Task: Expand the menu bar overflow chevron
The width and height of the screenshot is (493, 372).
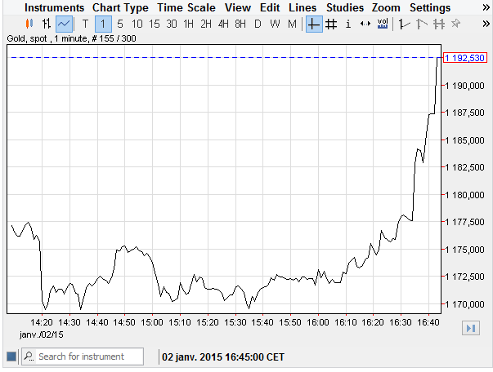Action: point(486,8)
